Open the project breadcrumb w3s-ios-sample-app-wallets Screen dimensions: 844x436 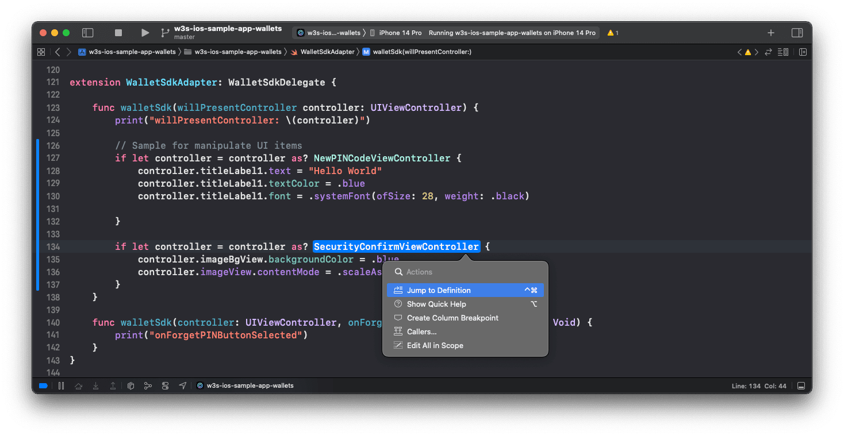127,52
